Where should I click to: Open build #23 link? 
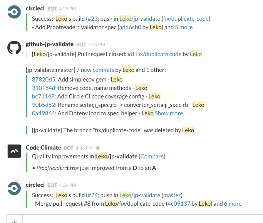tap(93, 18)
